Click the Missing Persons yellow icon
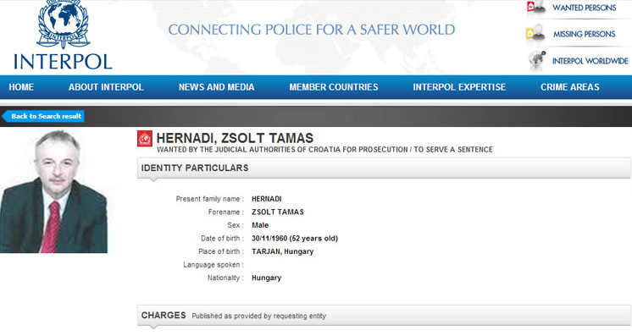This screenshot has height=336, width=632. click(535, 34)
